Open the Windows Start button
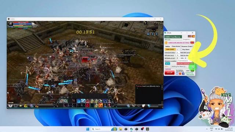Screen dimensions: 235x132 click(88, 129)
